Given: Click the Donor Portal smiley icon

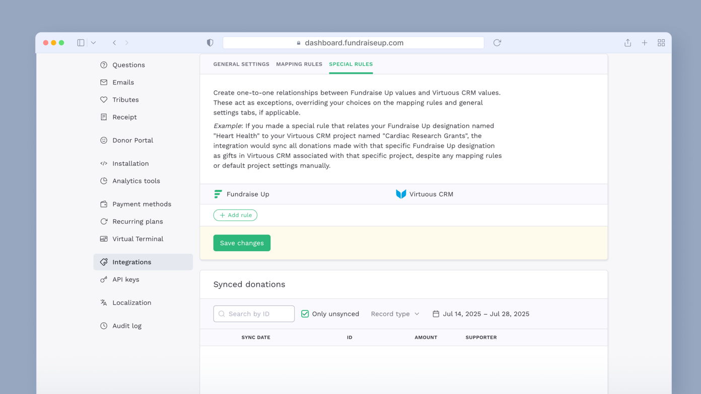Looking at the screenshot, I should click(x=104, y=140).
